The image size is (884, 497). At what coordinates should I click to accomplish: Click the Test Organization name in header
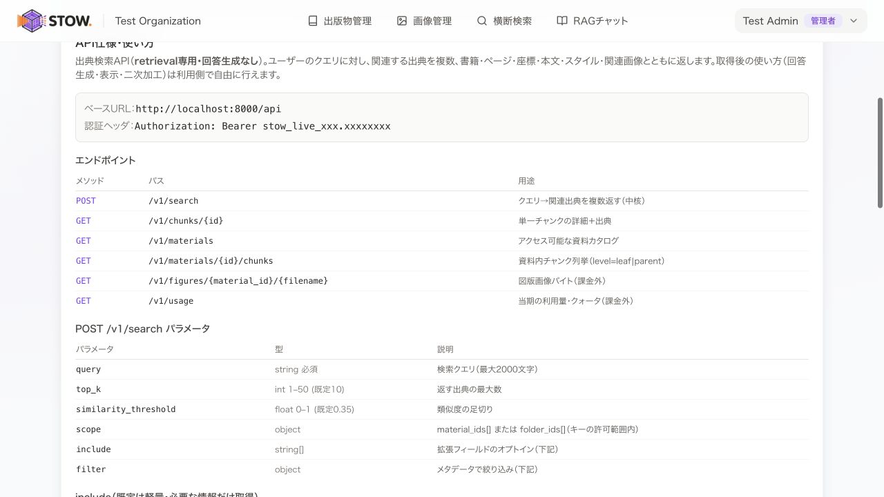click(158, 21)
